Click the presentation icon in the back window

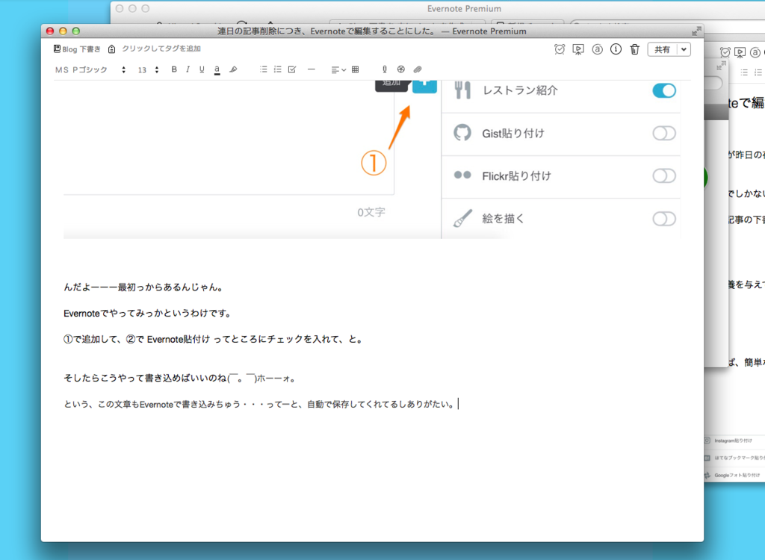click(740, 52)
